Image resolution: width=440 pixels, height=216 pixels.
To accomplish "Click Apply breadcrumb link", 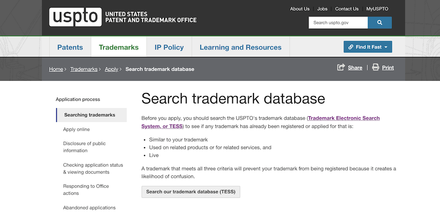I will pyautogui.click(x=111, y=69).
